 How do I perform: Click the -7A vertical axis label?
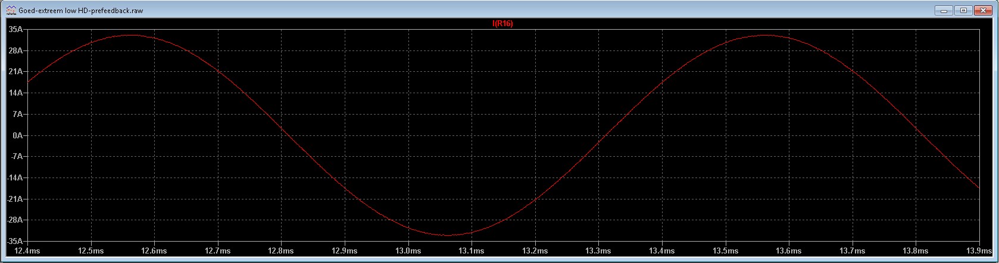[x=16, y=157]
